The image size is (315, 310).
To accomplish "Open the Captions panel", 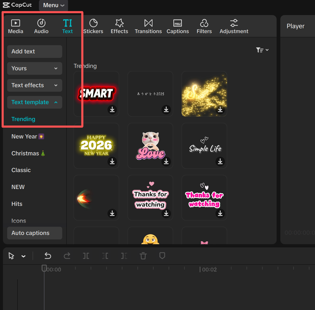I will pos(178,26).
